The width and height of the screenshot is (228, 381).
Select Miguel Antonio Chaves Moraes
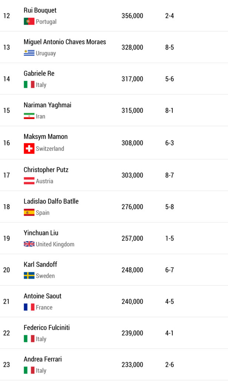click(x=65, y=42)
